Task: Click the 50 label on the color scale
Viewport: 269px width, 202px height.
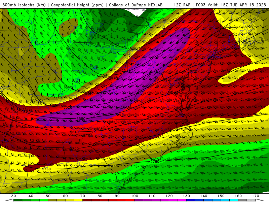Action: coord(48,196)
